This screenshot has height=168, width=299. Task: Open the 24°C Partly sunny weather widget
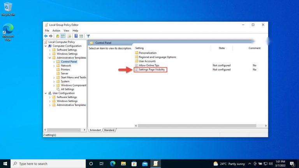tap(229, 164)
